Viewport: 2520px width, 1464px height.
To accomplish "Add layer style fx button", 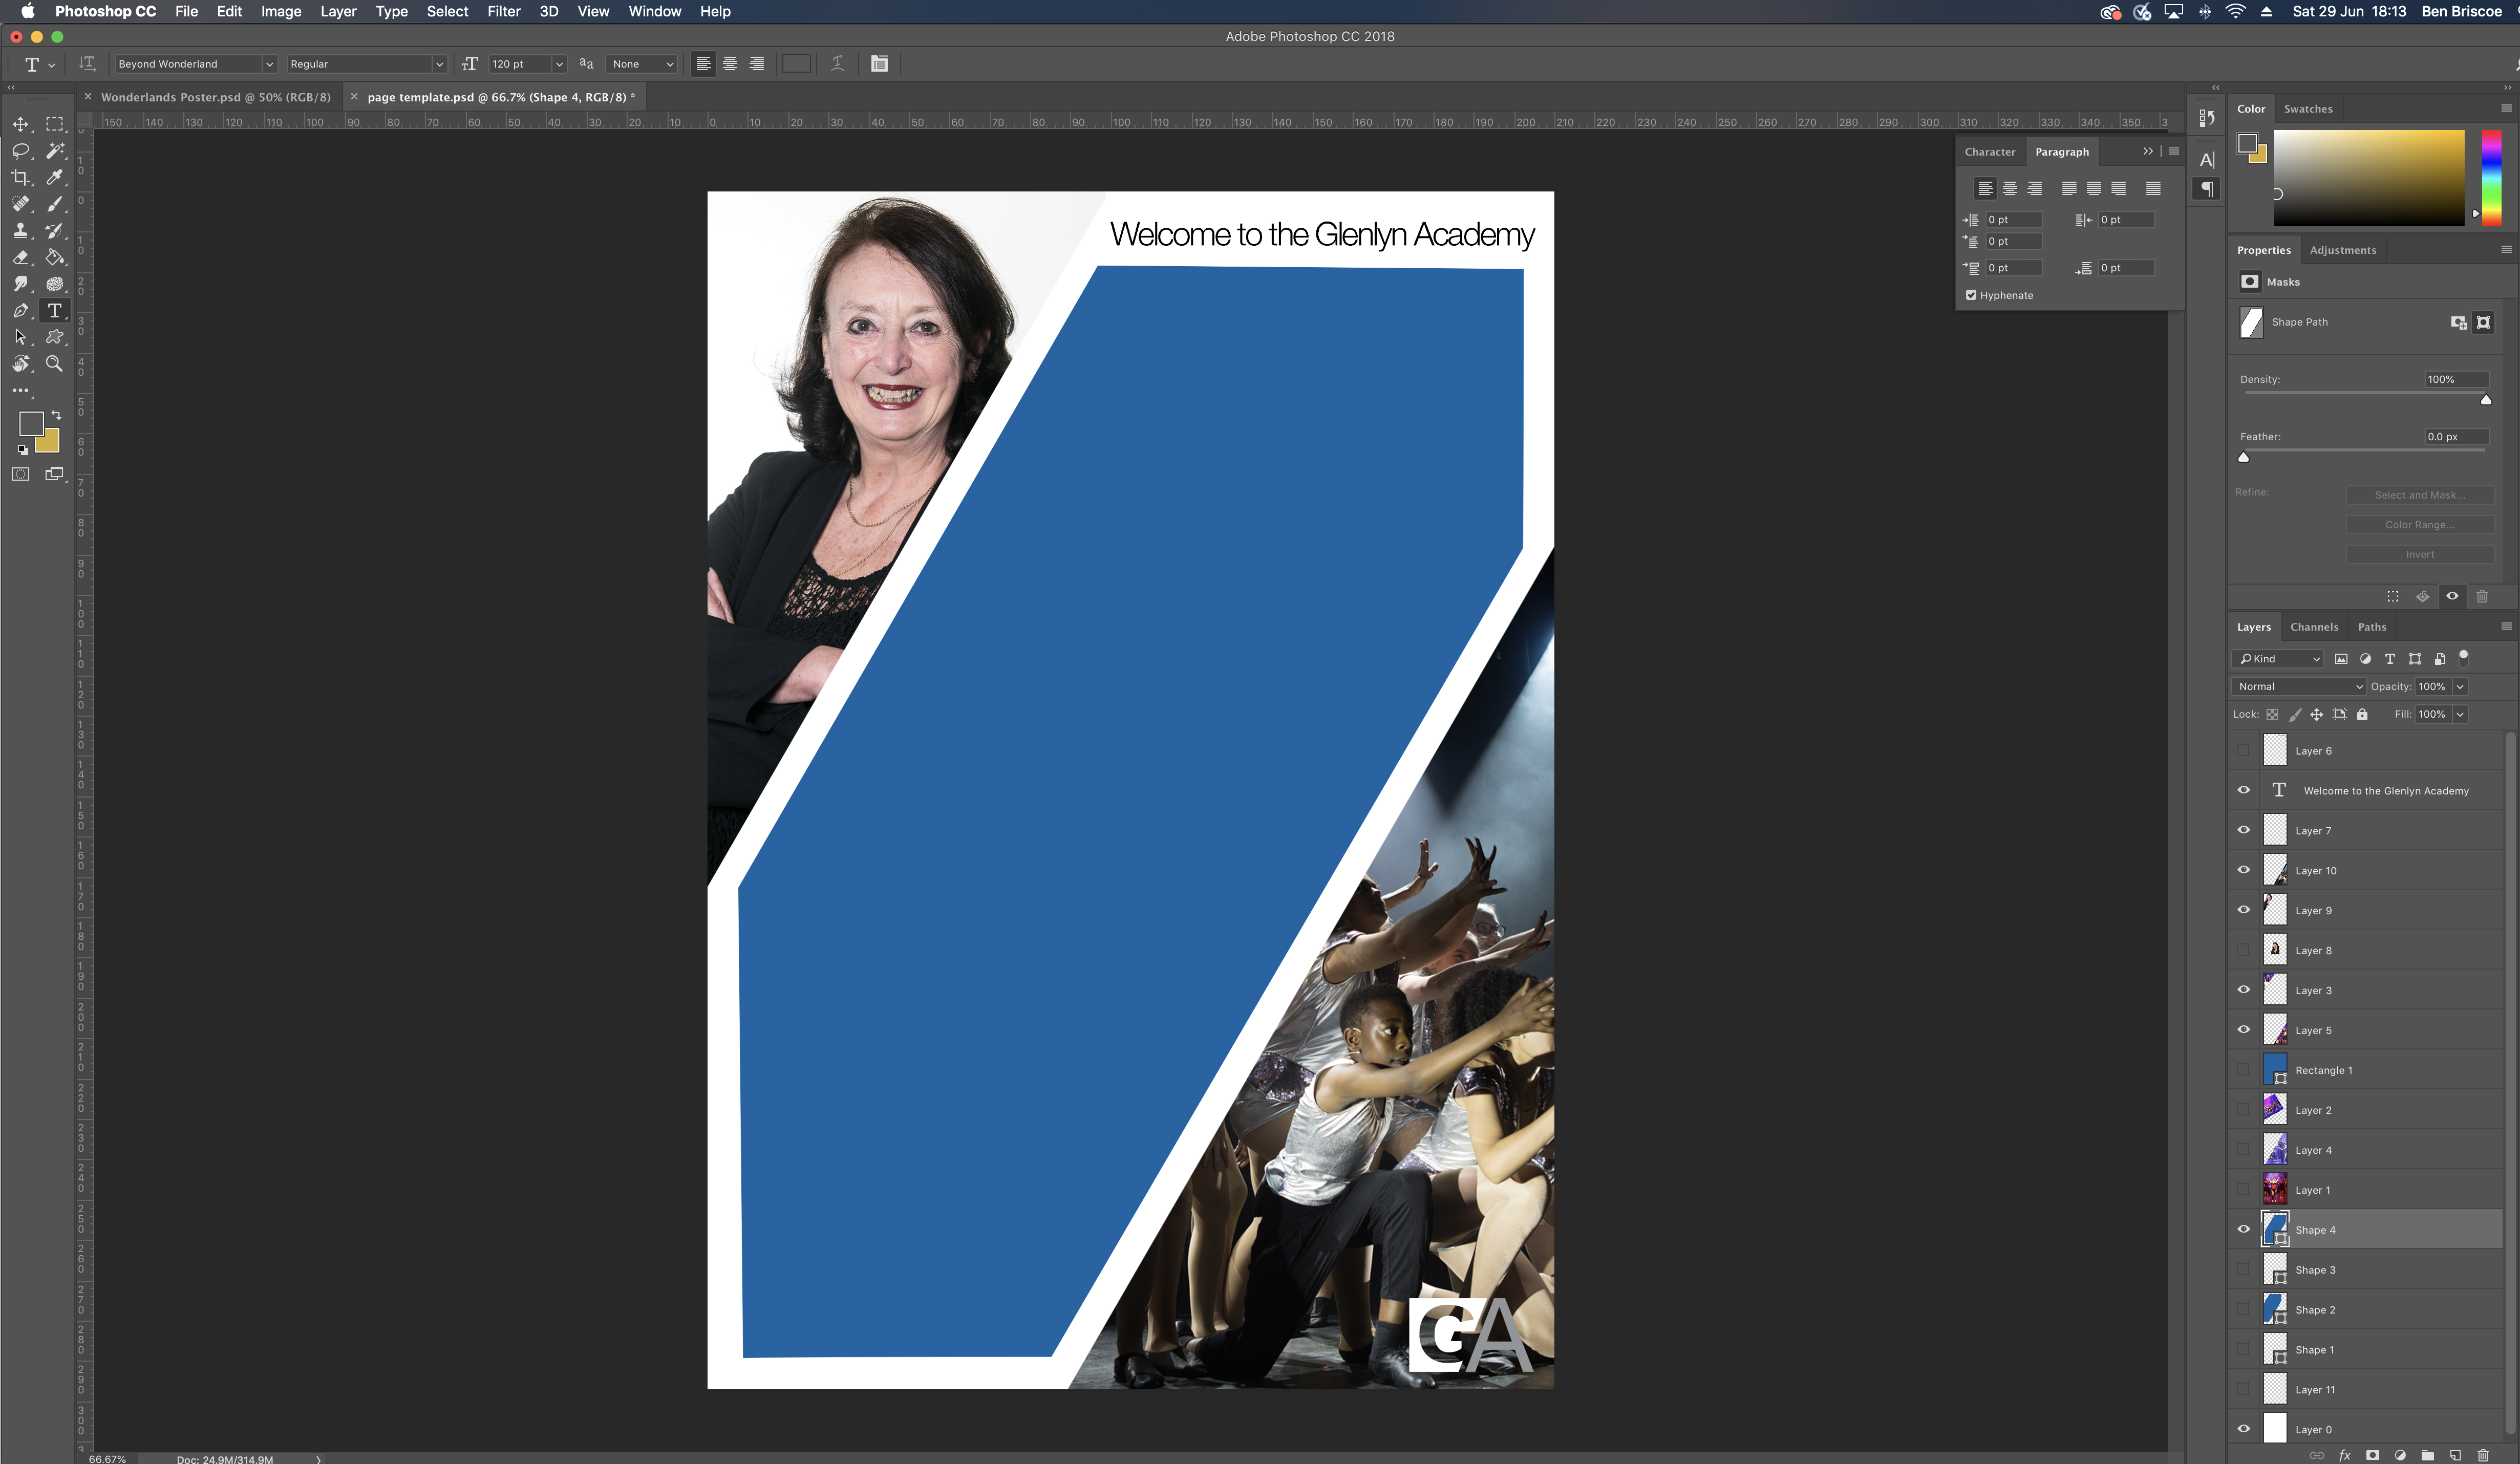I will point(2345,1455).
